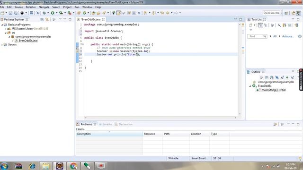This screenshot has width=303, height=170.
Task: Switch to the Java EE perspective icon
Action: tap(293, 13)
